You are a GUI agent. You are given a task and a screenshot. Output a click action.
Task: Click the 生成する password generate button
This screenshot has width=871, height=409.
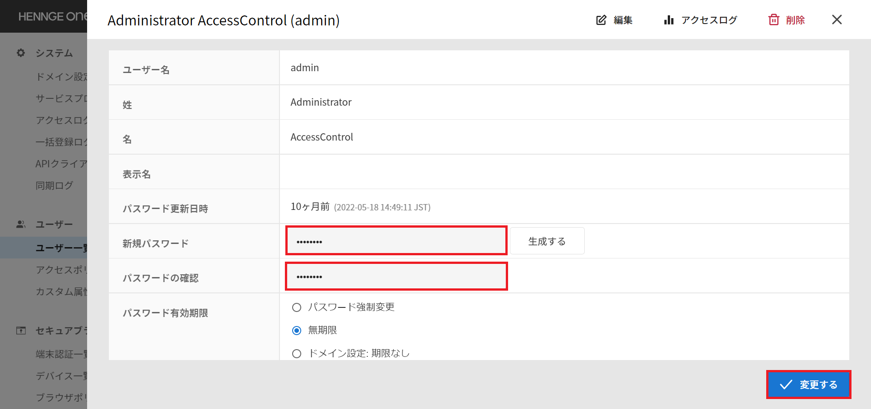547,241
